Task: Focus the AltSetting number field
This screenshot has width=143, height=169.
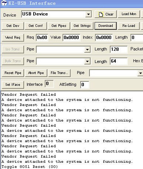Action: click(x=85, y=85)
